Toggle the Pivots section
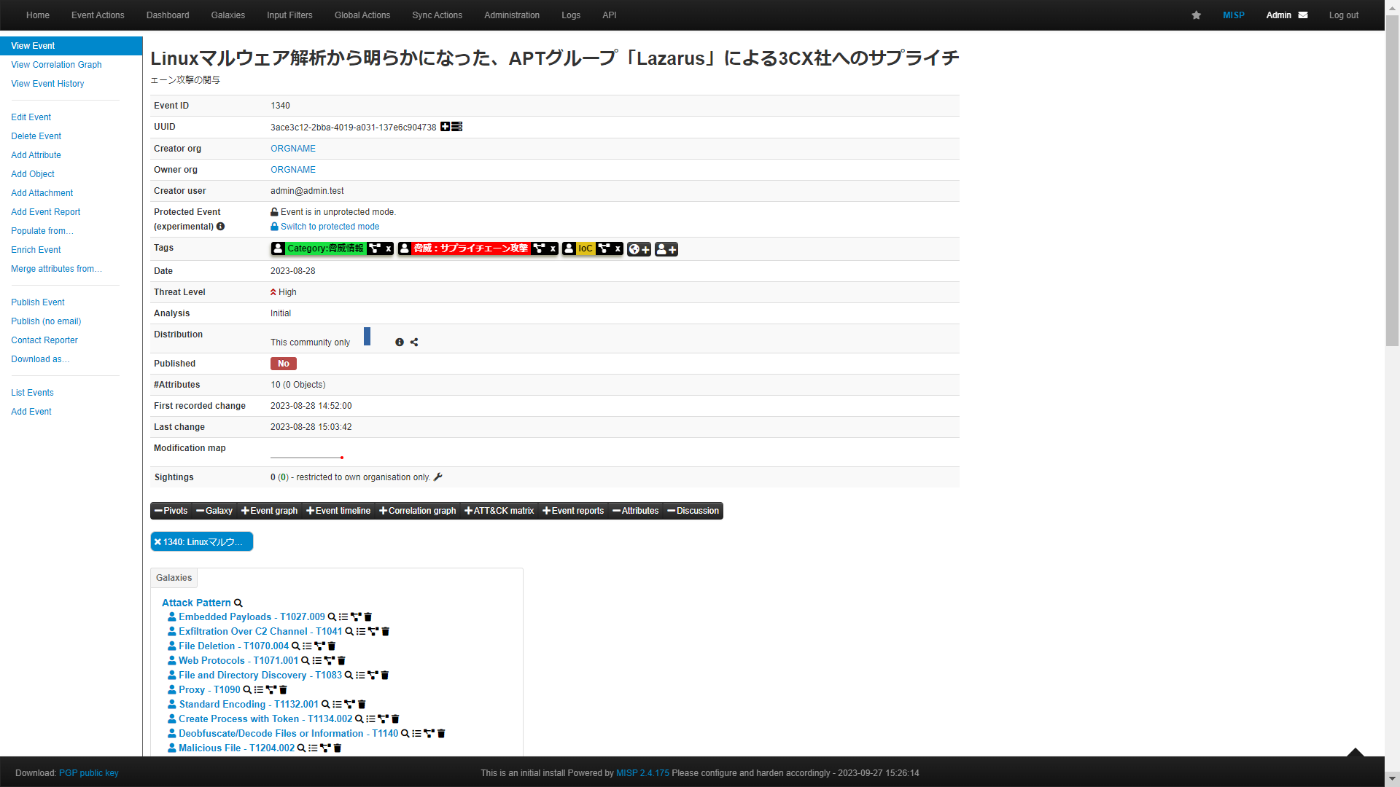The height and width of the screenshot is (787, 1400). click(x=171, y=511)
